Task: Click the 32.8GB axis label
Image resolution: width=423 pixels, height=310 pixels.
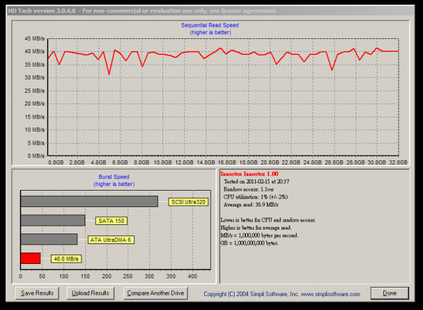Action: pyautogui.click(x=398, y=162)
